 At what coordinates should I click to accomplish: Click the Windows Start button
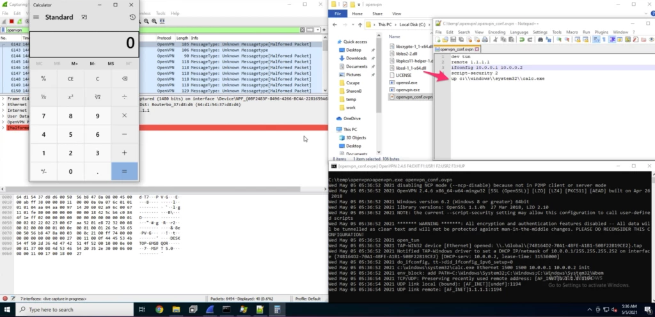pos(7,310)
